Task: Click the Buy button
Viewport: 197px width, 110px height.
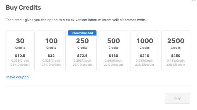Action: coord(177,98)
